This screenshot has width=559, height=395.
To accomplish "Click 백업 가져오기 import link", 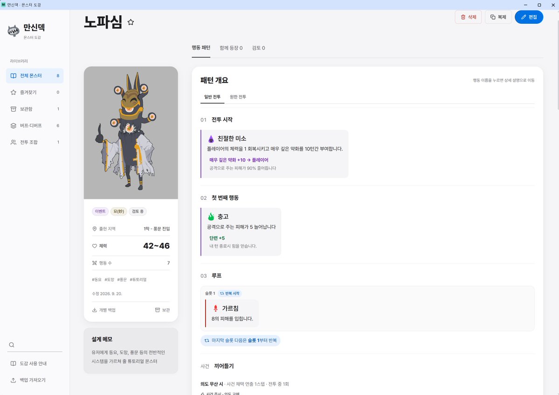I will pos(35,380).
